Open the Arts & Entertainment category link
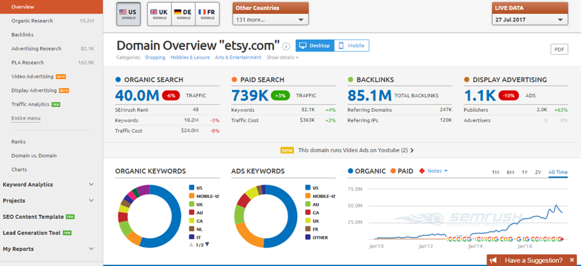 [x=238, y=57]
